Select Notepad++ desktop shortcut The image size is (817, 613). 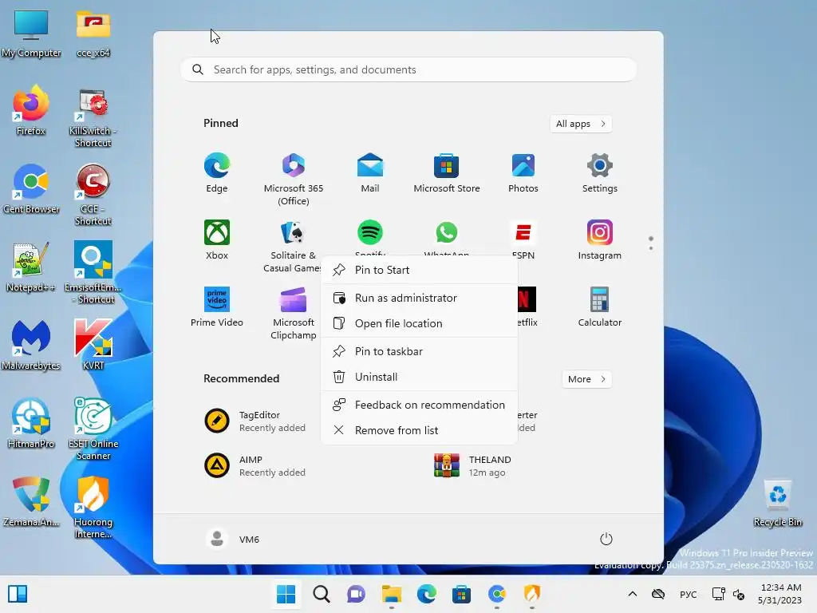[x=31, y=267]
